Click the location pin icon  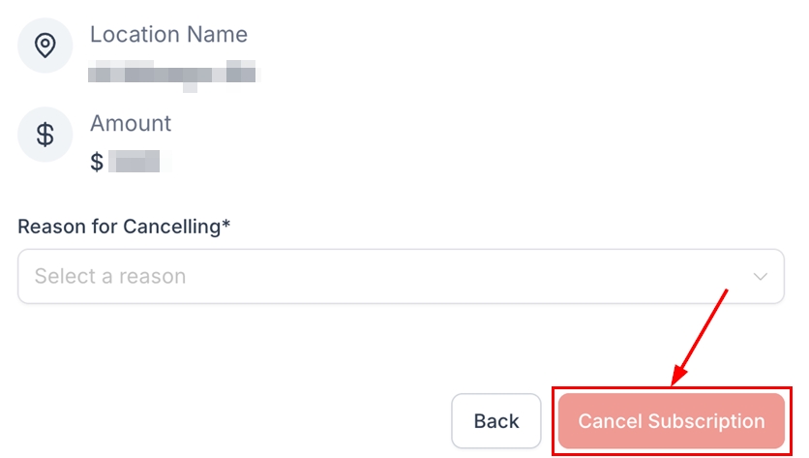(45, 46)
